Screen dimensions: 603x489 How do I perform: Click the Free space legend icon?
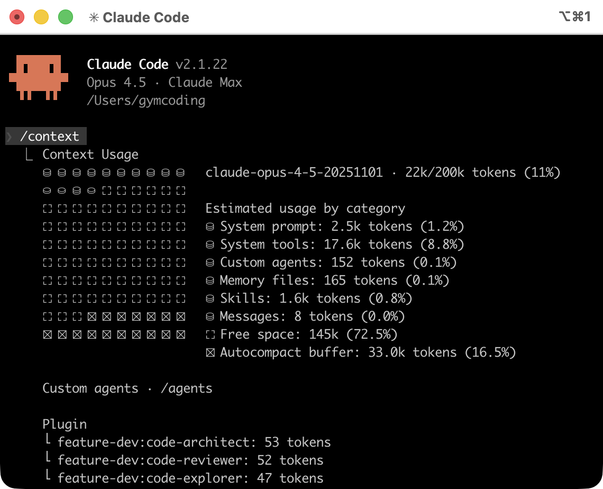(x=210, y=335)
